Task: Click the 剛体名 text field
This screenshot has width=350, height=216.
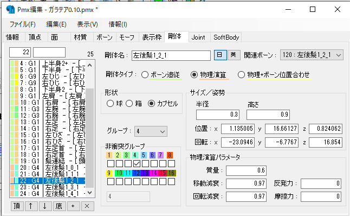Action: tap(171, 55)
